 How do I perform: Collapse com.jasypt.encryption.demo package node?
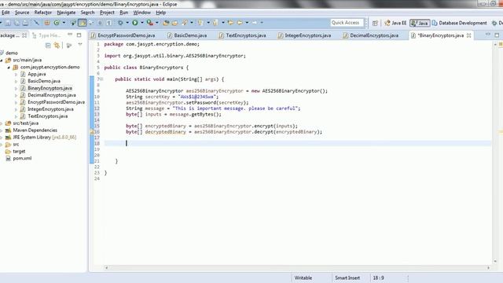[9, 67]
